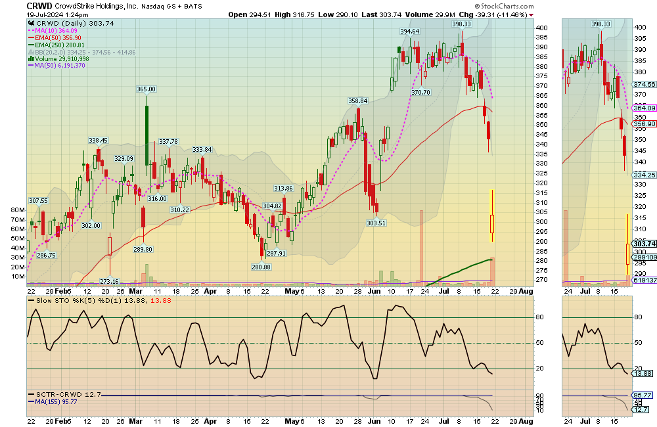
Task: Click the 13.88 stochastic value tag
Action: (642, 373)
